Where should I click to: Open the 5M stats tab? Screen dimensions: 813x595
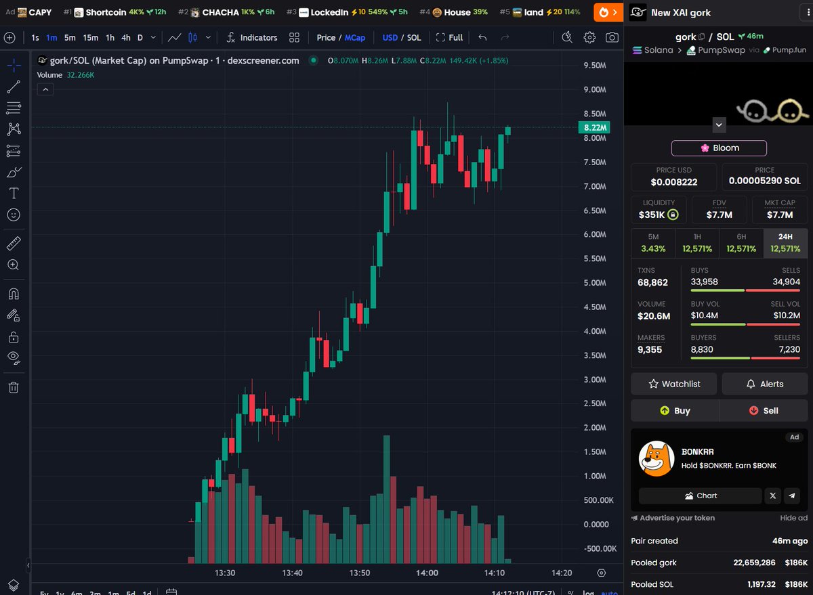pyautogui.click(x=653, y=243)
